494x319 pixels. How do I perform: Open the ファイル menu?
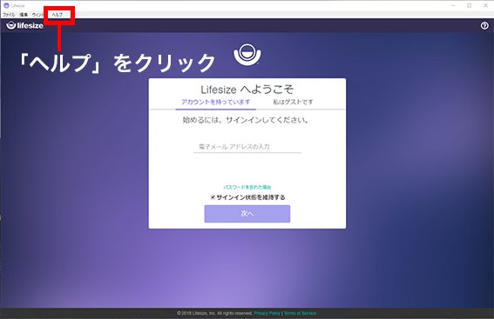tap(9, 15)
